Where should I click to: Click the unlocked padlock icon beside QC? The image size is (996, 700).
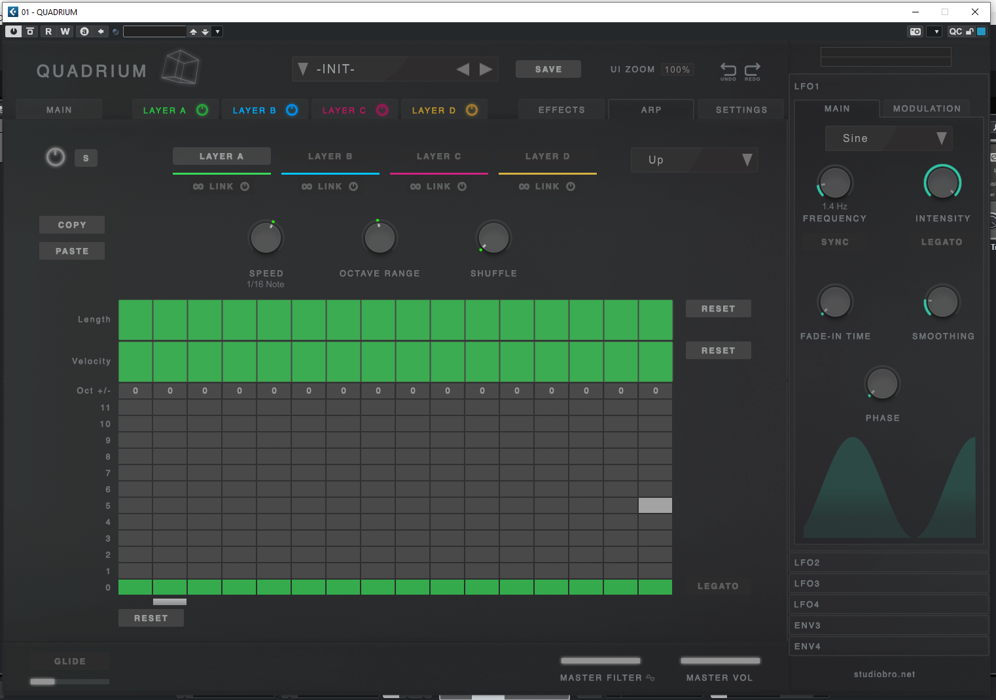pos(970,31)
